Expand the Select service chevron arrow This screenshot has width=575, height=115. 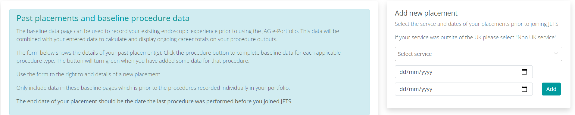point(556,54)
